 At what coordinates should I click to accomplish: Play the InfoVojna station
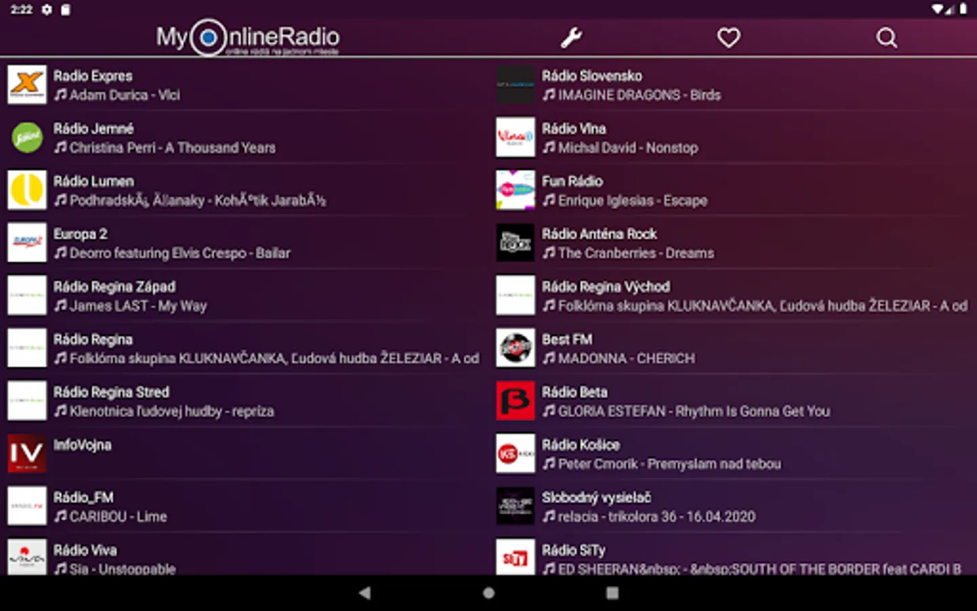click(244, 453)
